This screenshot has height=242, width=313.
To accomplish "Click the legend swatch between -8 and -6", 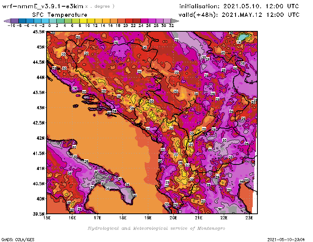I will point(22,21).
